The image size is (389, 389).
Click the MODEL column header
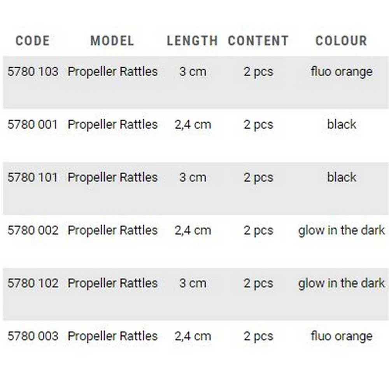tap(112, 41)
